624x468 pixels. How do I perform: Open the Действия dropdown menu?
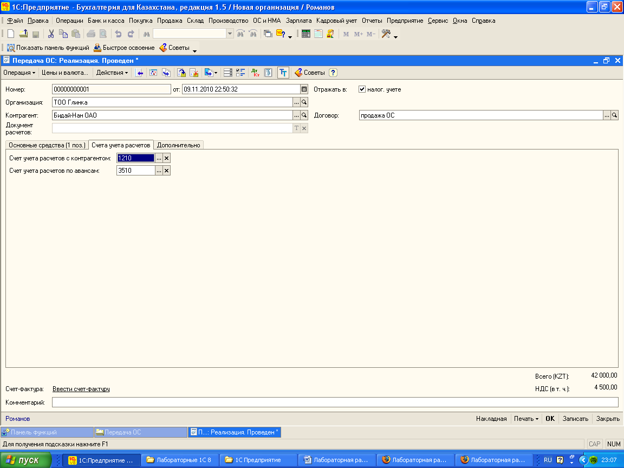click(x=112, y=73)
